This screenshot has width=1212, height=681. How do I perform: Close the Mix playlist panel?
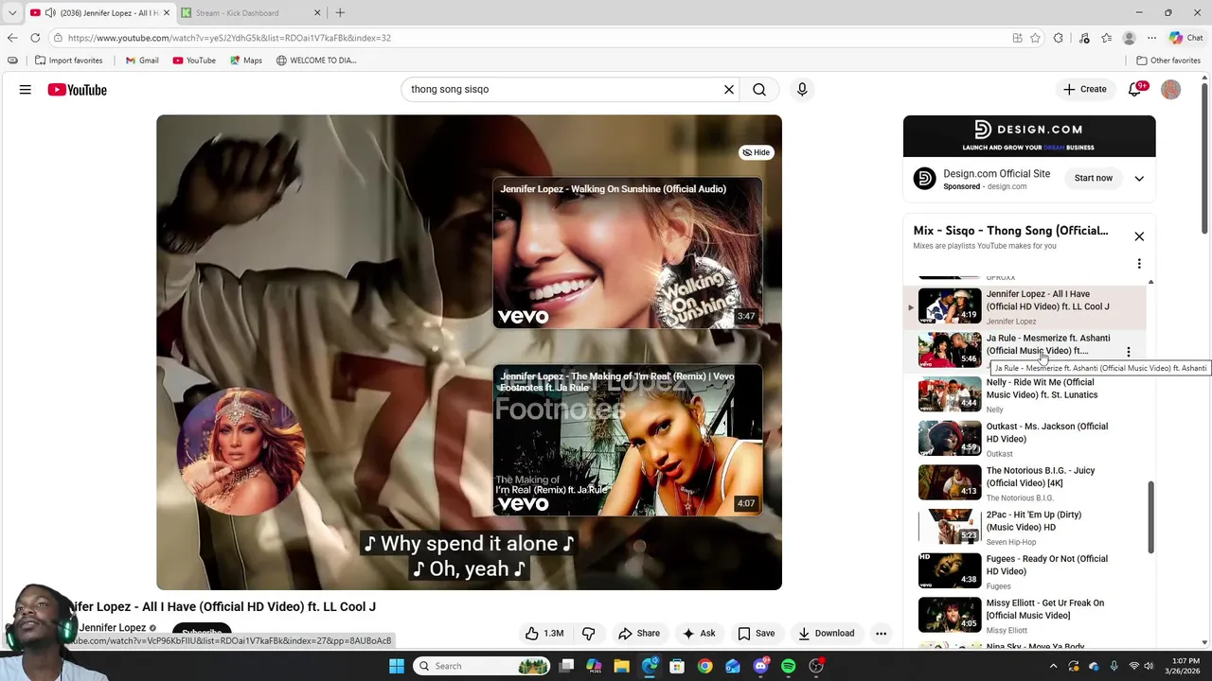1139,236
